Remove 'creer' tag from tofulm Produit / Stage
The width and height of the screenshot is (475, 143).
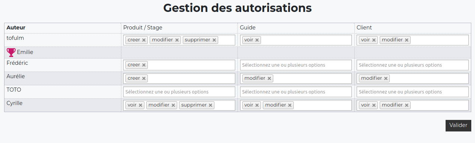click(144, 40)
